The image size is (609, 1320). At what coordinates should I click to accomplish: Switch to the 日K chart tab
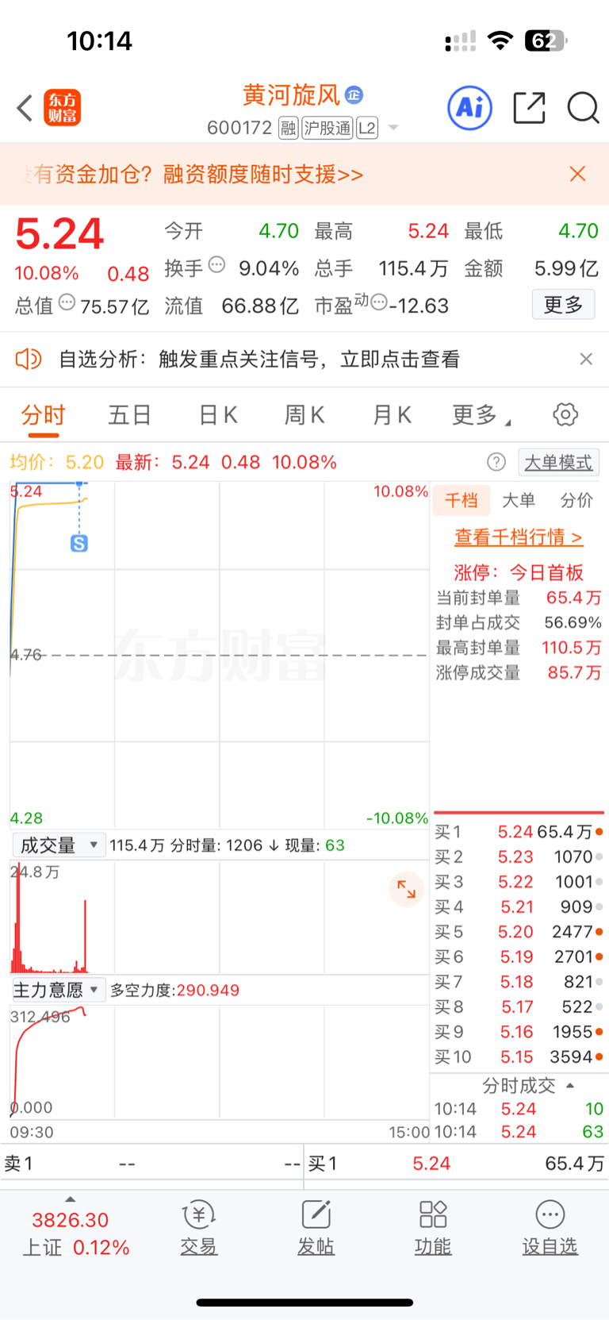(x=218, y=415)
